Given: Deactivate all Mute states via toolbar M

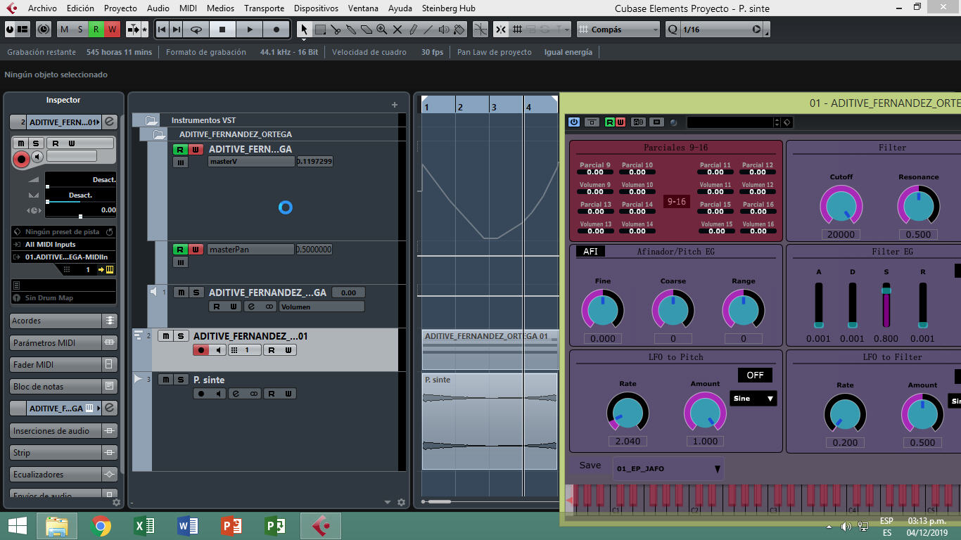Looking at the screenshot, I should click(65, 30).
